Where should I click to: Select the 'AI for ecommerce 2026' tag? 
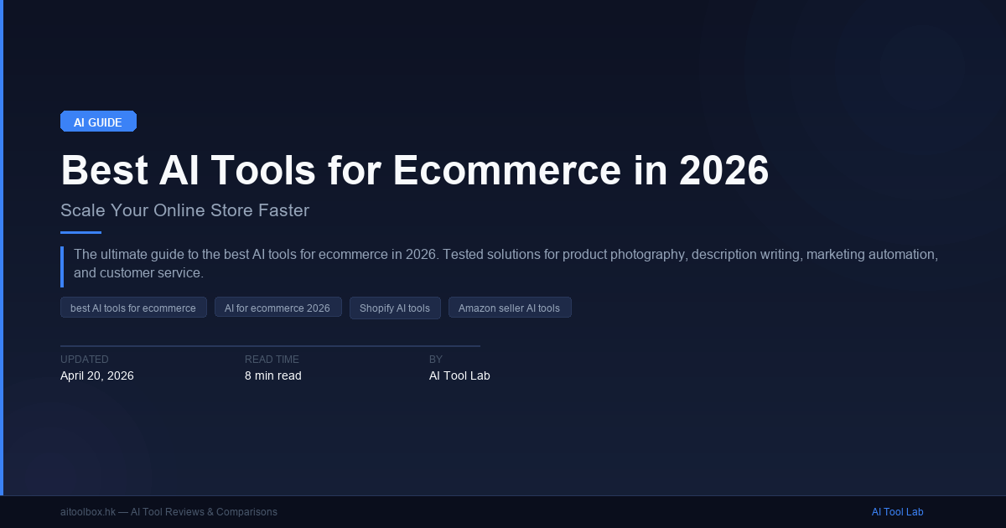(277, 308)
